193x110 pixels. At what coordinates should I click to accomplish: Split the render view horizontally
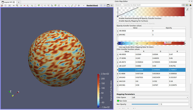click(x=101, y=6)
